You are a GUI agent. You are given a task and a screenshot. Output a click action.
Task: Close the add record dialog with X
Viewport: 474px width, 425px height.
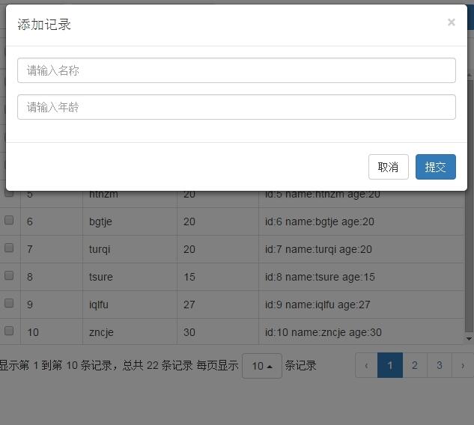click(x=451, y=22)
